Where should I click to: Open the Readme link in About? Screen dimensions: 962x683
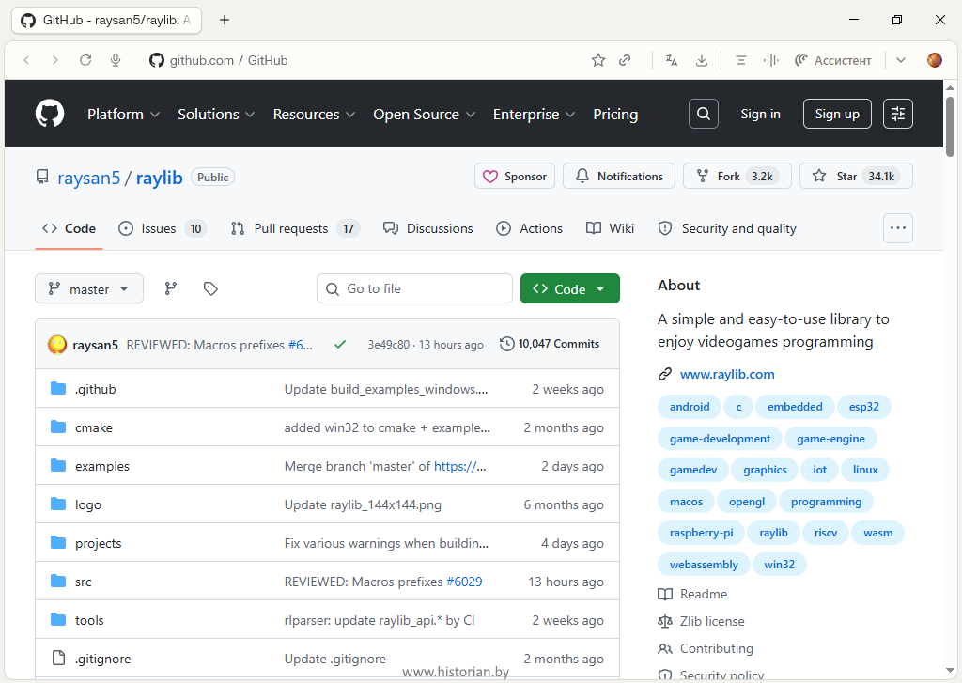[703, 594]
